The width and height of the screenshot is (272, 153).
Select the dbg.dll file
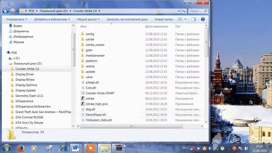(91, 109)
